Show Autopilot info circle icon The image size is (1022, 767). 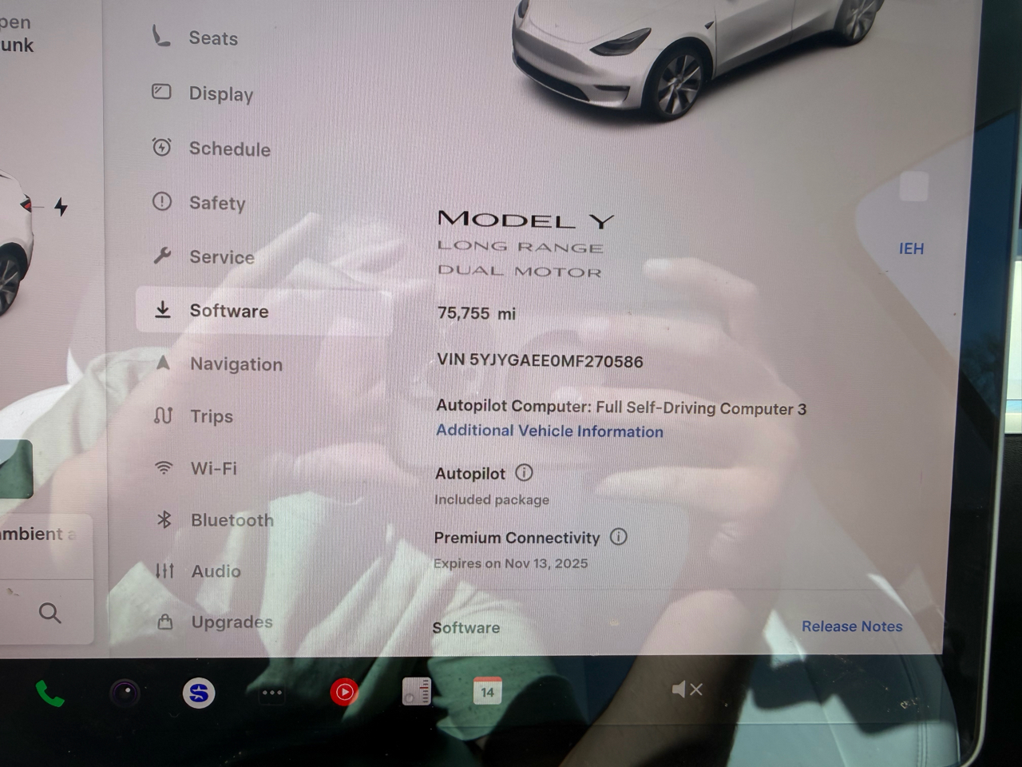pos(524,473)
